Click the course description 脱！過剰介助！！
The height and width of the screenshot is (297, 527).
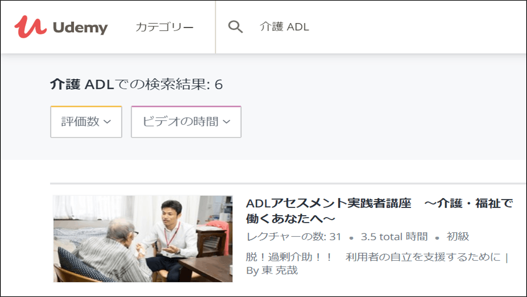tap(289, 257)
